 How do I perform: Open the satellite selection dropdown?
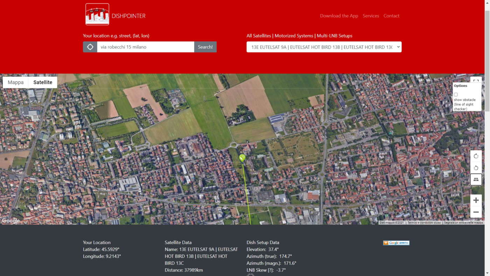[x=324, y=47]
